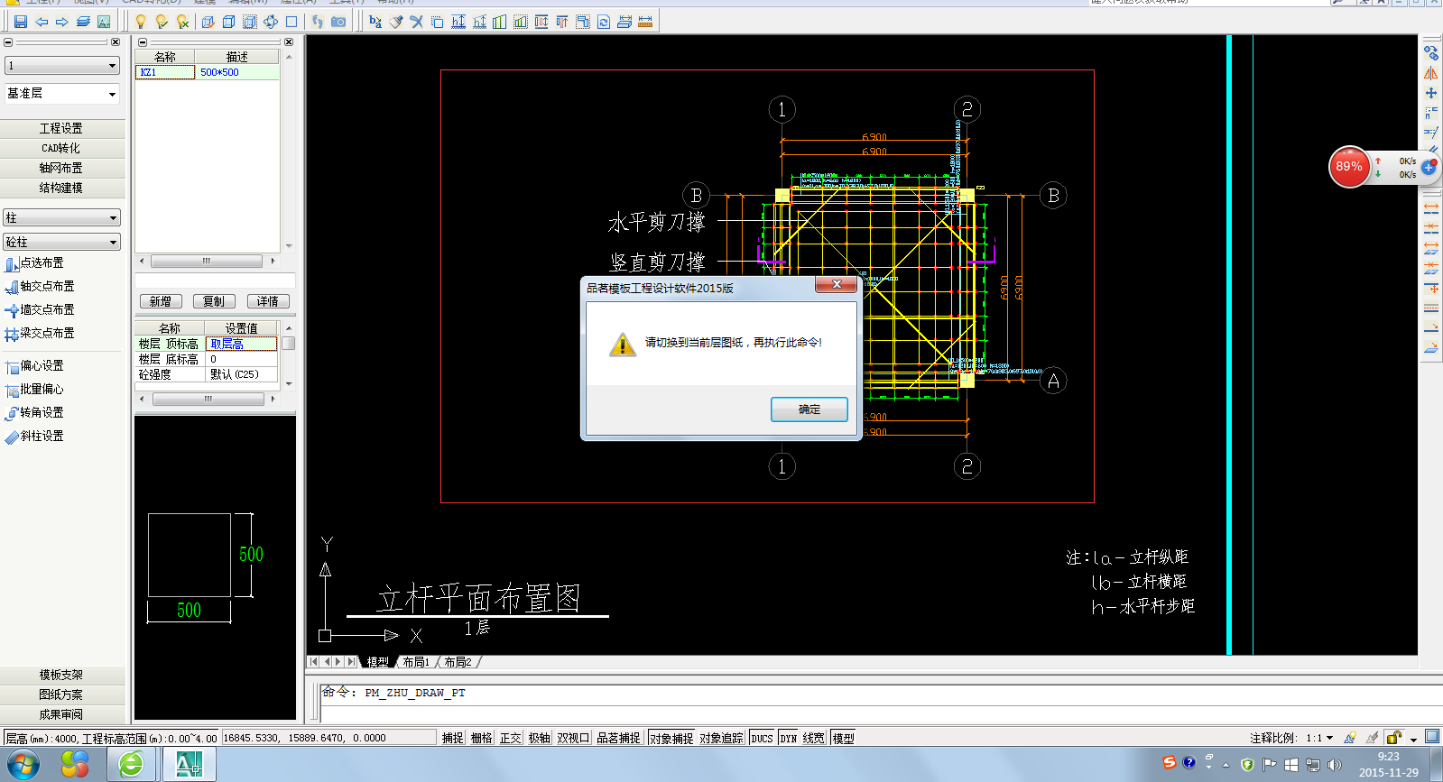Click the find and replace text icon
1443x782 pixels.
(x=375, y=22)
